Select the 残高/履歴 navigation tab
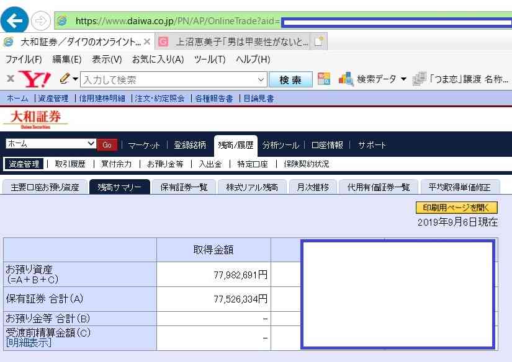 [x=236, y=146]
